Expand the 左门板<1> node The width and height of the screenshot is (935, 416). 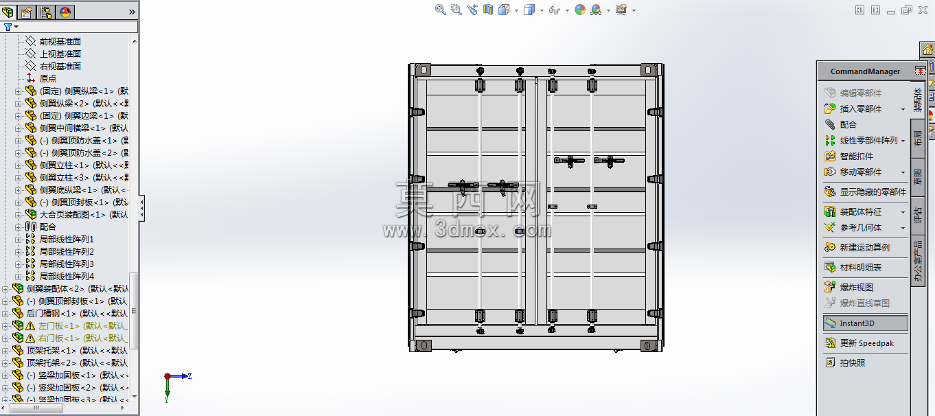5,326
